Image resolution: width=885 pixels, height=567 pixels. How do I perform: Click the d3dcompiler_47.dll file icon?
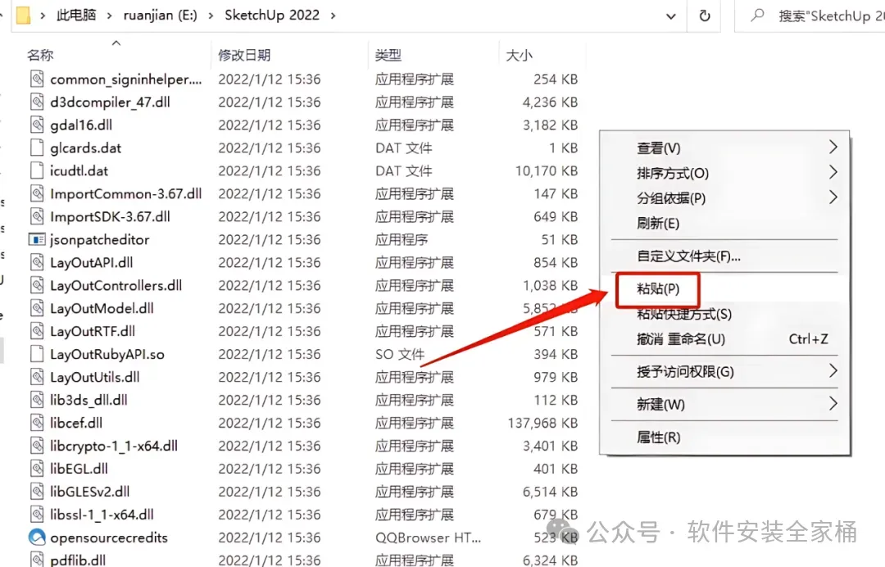37,102
